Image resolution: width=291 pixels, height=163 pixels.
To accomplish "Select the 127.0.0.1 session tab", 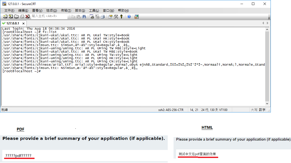I will [12, 23].
